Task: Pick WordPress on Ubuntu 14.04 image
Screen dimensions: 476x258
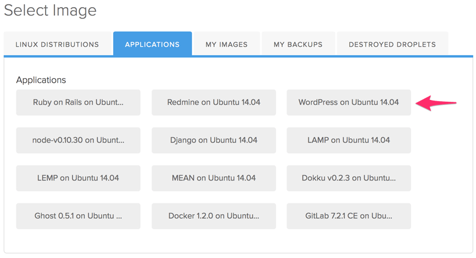Action: point(349,102)
